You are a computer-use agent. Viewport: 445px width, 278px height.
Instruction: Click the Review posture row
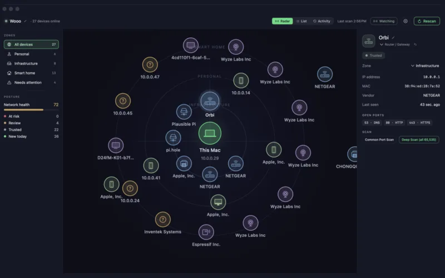[31, 123]
